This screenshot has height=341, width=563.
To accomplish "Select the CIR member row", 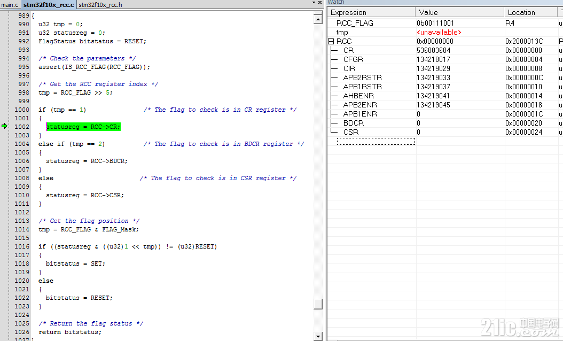I will [x=349, y=68].
